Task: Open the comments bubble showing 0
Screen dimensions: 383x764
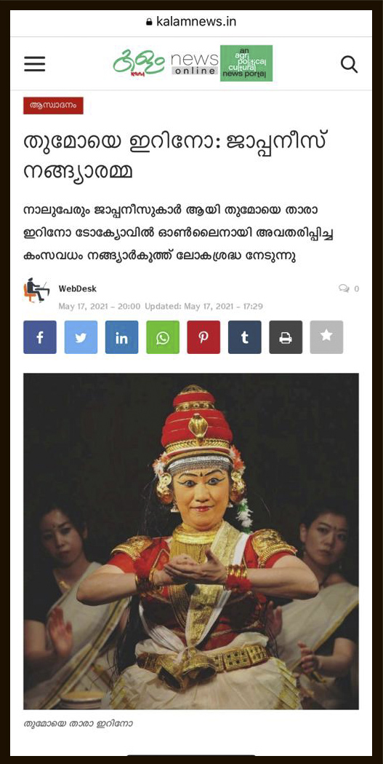Action: [349, 289]
